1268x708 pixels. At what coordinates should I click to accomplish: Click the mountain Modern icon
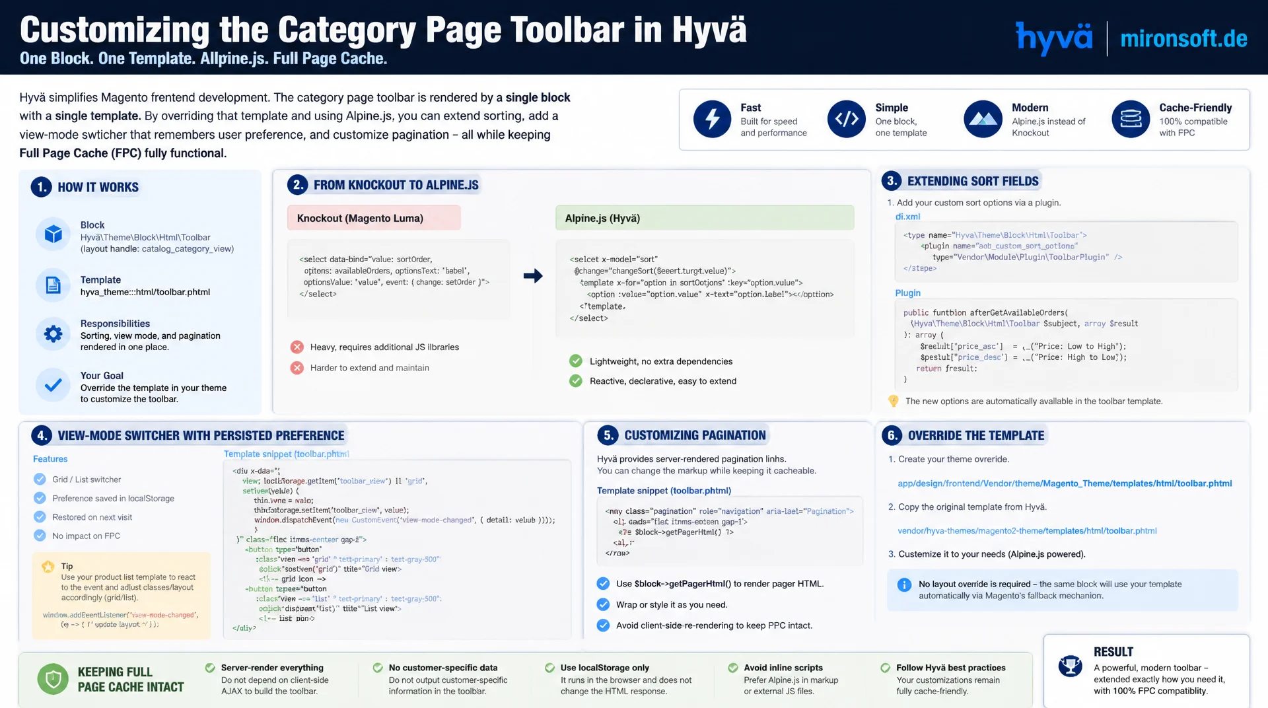coord(983,119)
